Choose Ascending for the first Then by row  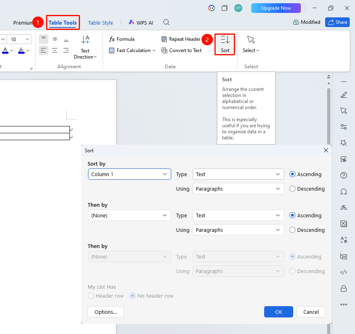click(292, 215)
